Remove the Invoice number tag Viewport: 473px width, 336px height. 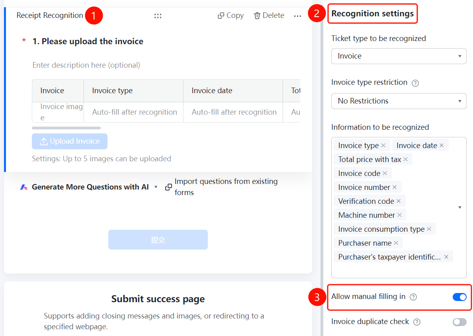click(395, 187)
